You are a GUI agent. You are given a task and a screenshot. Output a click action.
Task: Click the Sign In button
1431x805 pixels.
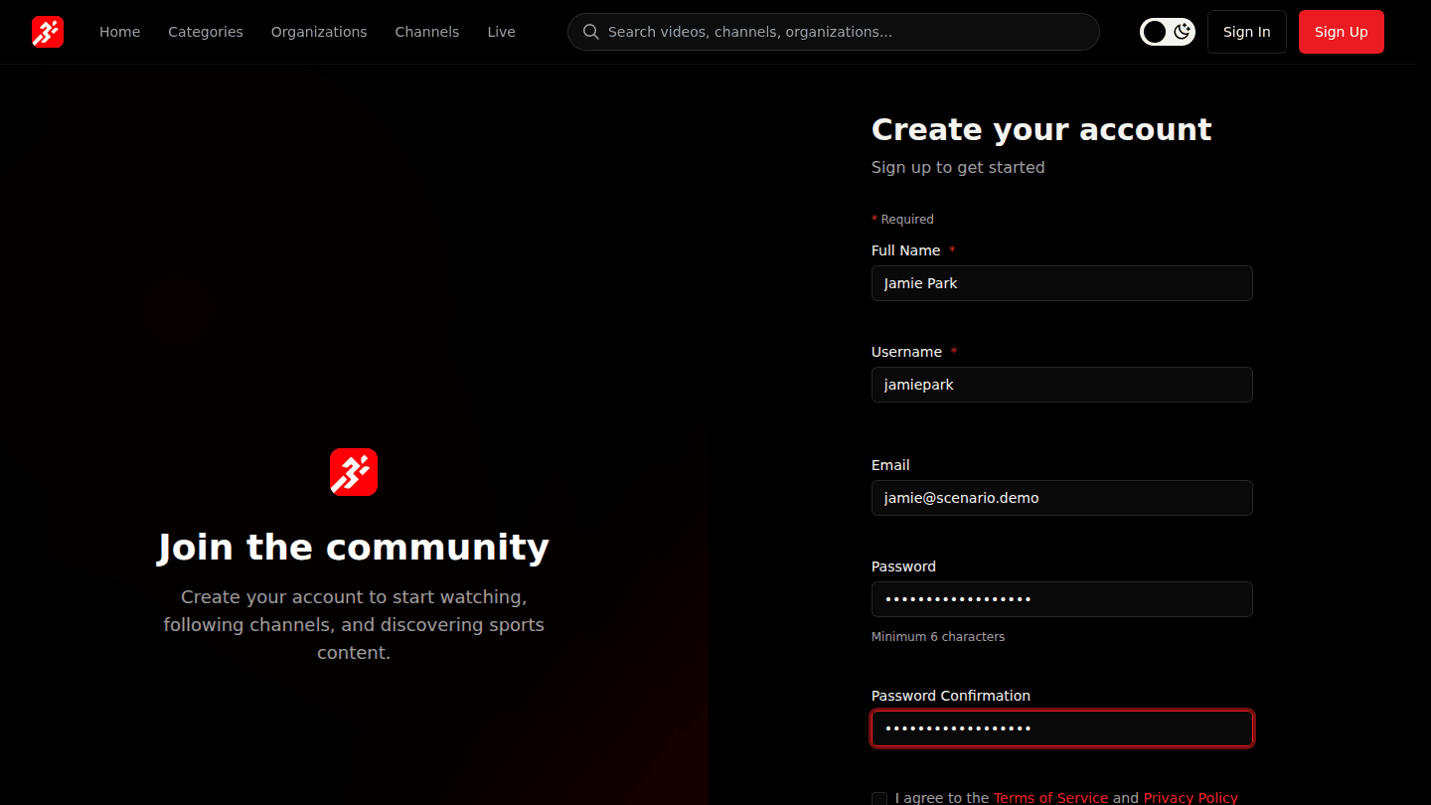click(x=1247, y=32)
